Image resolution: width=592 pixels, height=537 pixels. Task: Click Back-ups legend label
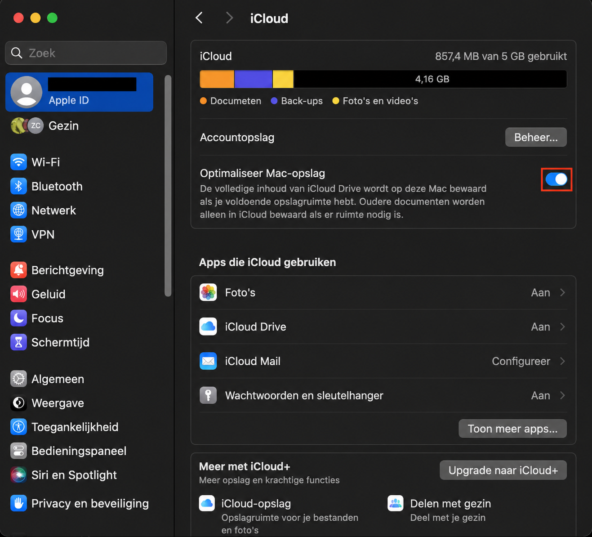(x=302, y=101)
